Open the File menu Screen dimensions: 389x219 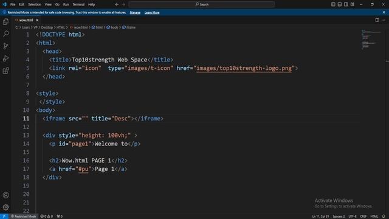13,4
